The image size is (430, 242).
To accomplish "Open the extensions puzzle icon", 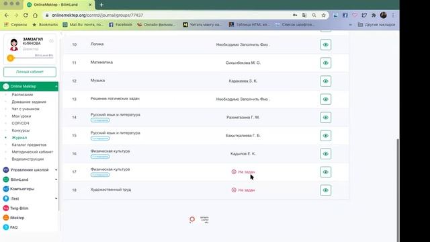I will pyautogui.click(x=374, y=15).
